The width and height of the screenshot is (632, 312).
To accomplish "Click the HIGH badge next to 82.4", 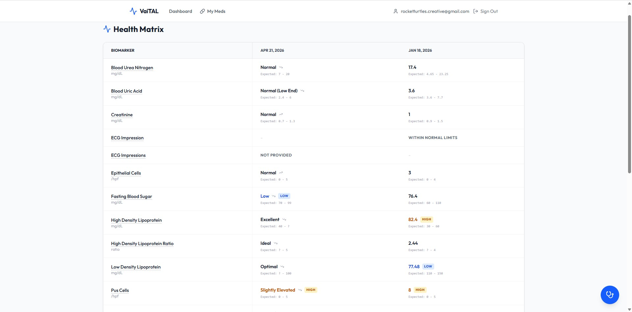I will point(426,219).
